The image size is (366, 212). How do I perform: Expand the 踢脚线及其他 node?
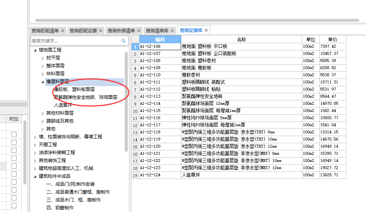[43, 121]
